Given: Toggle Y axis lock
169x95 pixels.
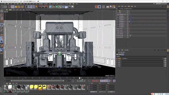Looking at the screenshot, I should coord(30,7).
